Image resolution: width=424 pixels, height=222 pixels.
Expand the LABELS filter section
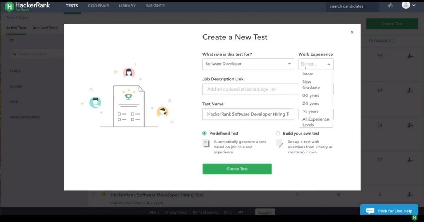click(x=15, y=71)
